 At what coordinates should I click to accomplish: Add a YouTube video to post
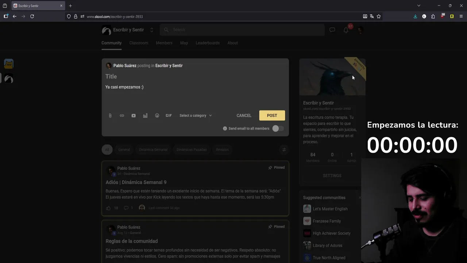(134, 115)
